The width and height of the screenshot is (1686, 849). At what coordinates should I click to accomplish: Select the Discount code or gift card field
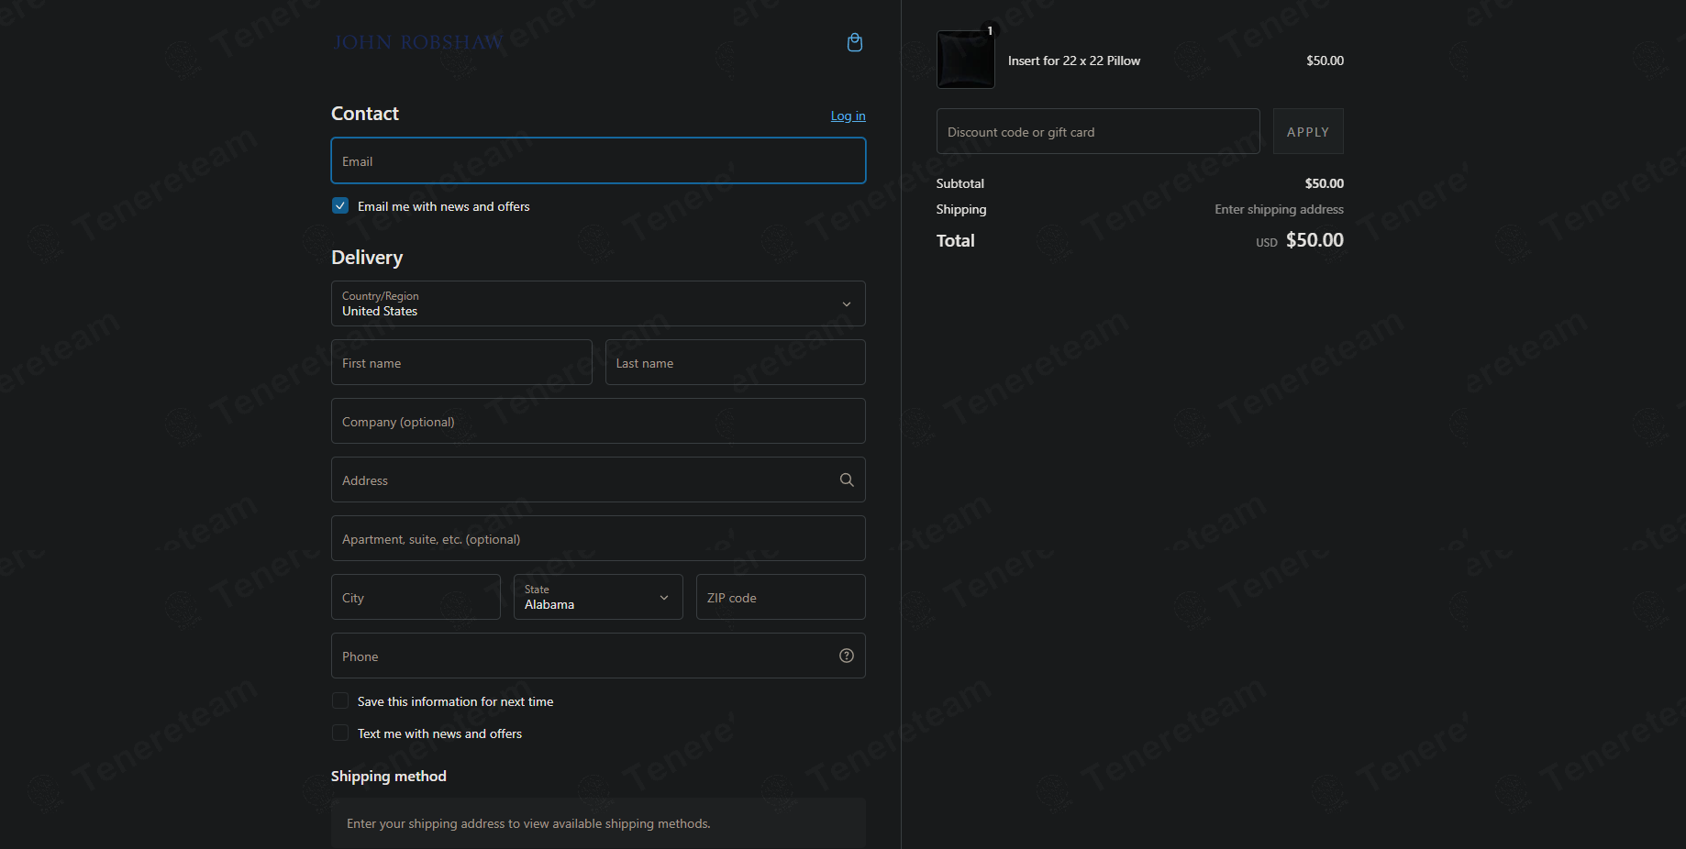[x=1098, y=131]
